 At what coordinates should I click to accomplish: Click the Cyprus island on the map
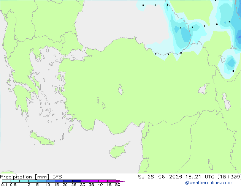(118, 151)
